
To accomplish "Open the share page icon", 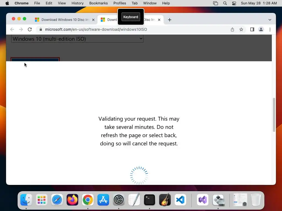I will pyautogui.click(x=232, y=29).
